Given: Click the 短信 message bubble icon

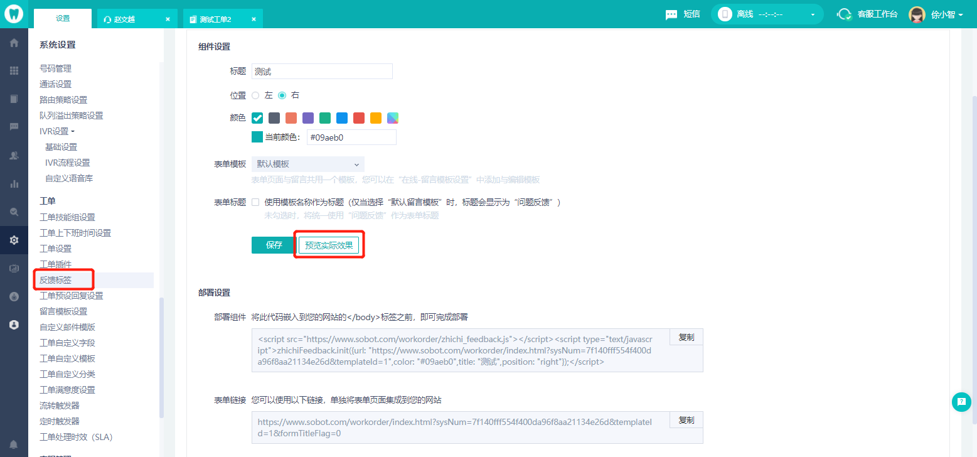Looking at the screenshot, I should [x=671, y=14].
